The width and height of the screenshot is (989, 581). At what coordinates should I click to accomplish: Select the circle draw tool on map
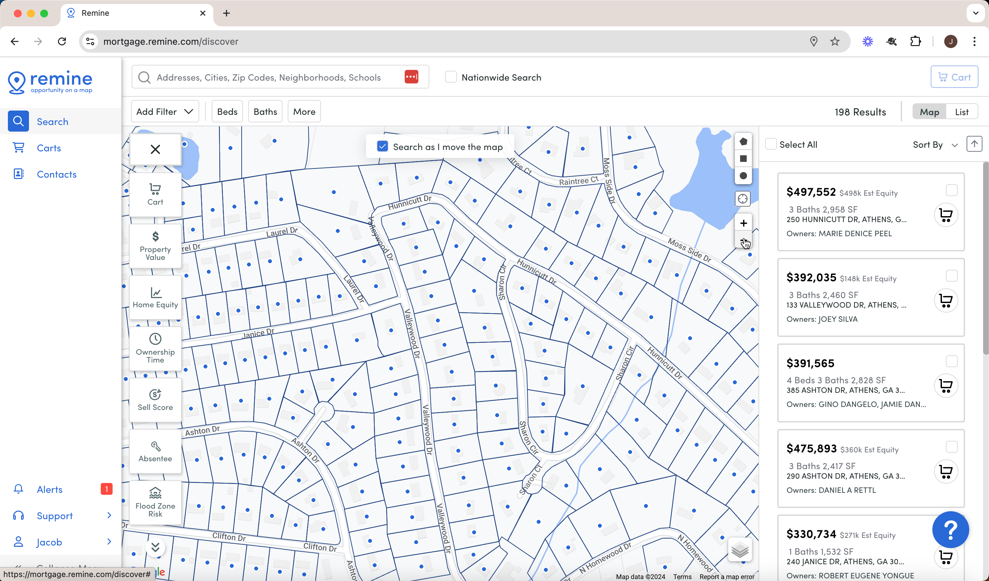coord(743,176)
